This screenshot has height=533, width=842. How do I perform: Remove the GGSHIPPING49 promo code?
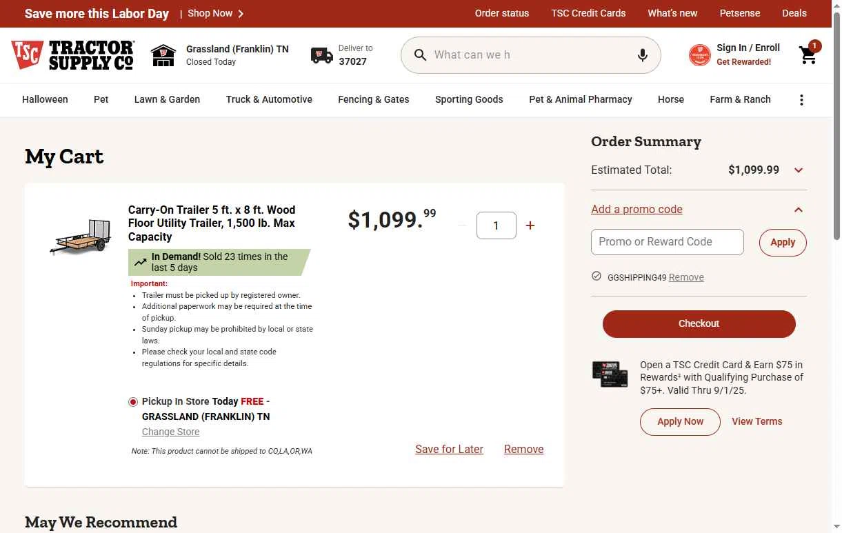coord(686,277)
